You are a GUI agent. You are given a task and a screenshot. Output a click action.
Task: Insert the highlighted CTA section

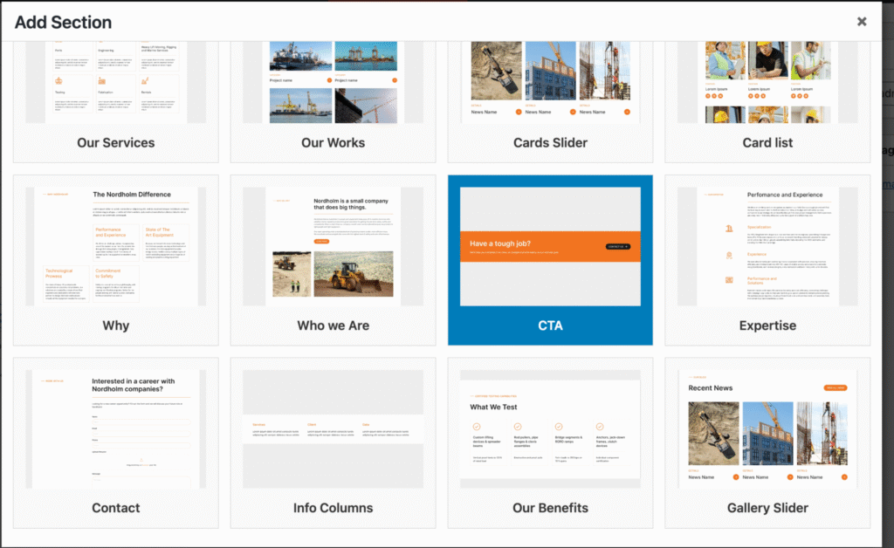pos(550,260)
